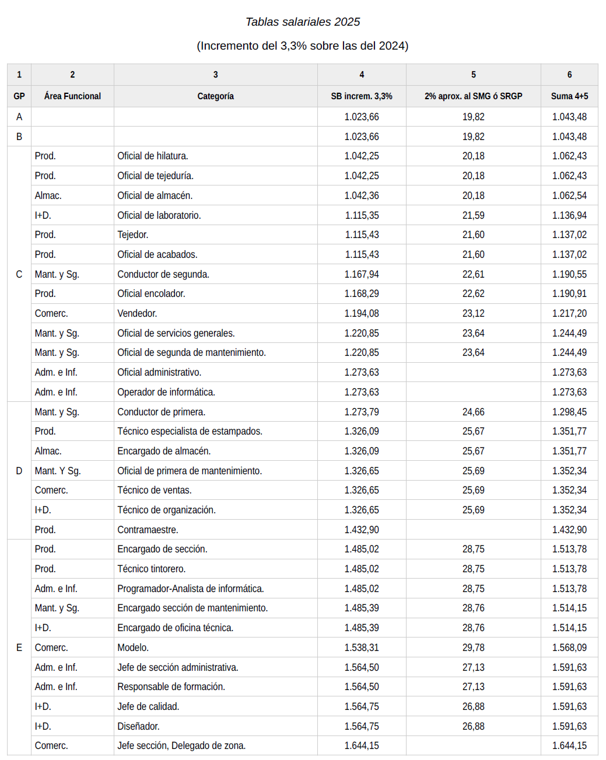Click the "Categoría" column header
Screen dimensions: 606x760
point(215,96)
